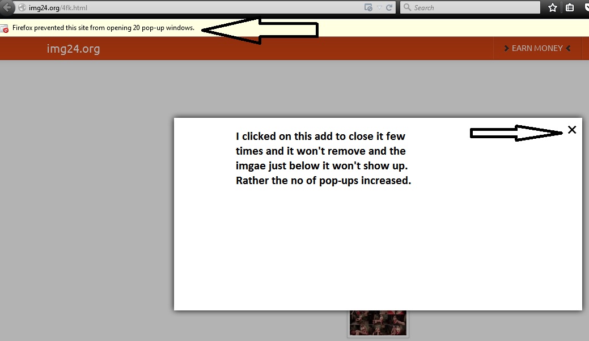Click the blocked pop-up icon in notification bar
The width and height of the screenshot is (589, 341).
(5, 28)
